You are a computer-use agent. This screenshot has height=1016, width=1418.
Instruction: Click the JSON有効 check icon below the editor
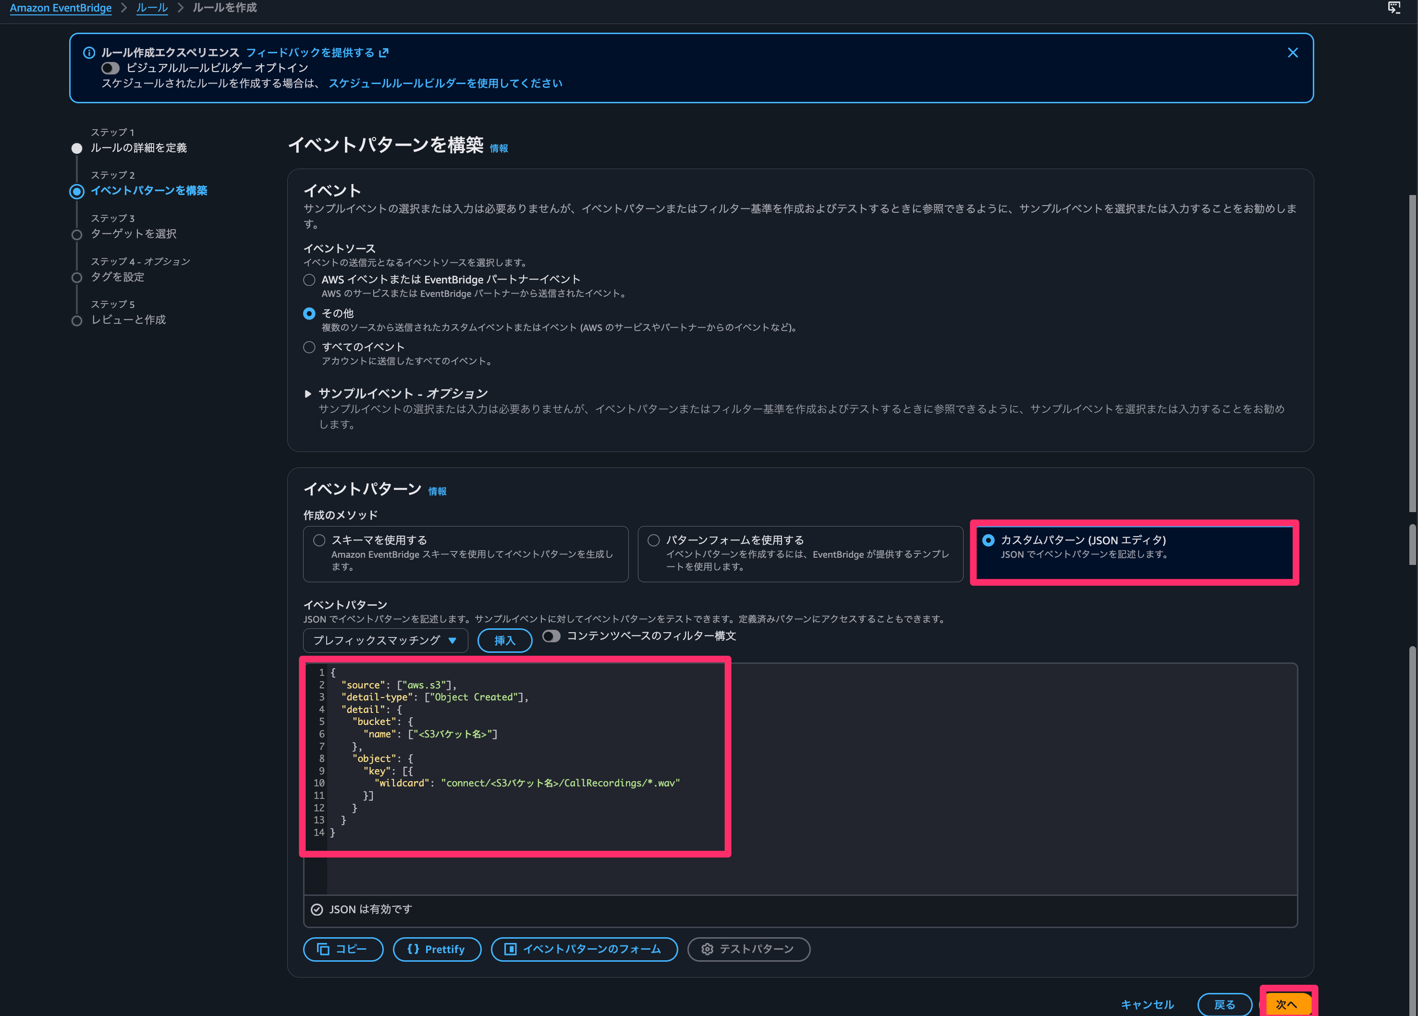pyautogui.click(x=317, y=909)
